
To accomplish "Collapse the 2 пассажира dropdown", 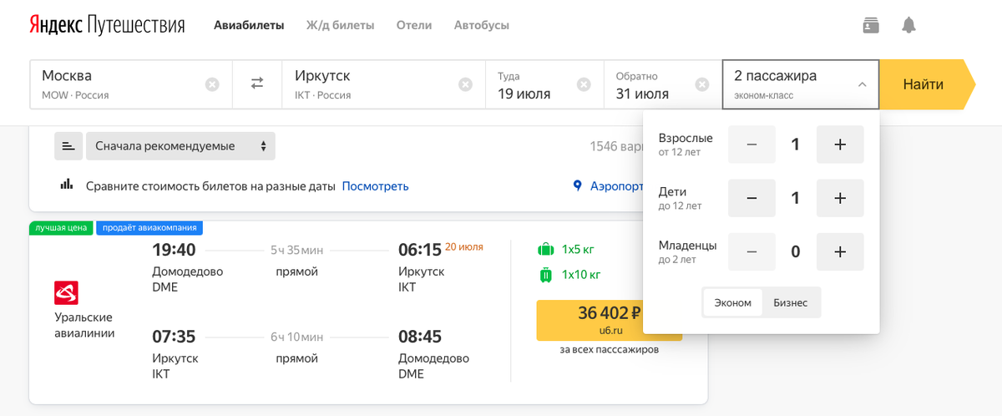I will [x=801, y=84].
